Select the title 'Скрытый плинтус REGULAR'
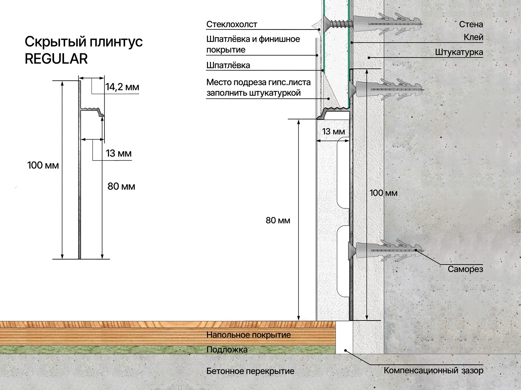This screenshot has width=521, height=390. tap(84, 50)
